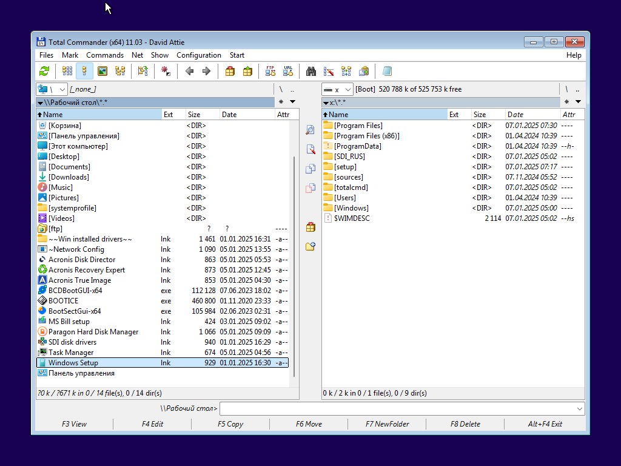Go back using the left arrow icon
621x466 pixels.
pos(189,72)
